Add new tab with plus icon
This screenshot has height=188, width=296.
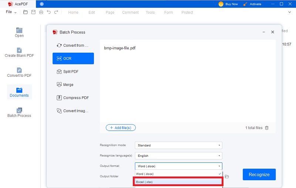(x=42, y=4)
